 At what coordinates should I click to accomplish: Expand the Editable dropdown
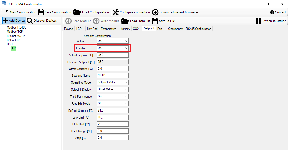(x=113, y=48)
